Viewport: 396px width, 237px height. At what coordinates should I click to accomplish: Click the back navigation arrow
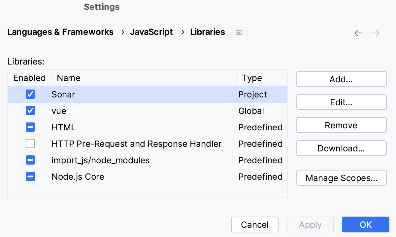[358, 33]
